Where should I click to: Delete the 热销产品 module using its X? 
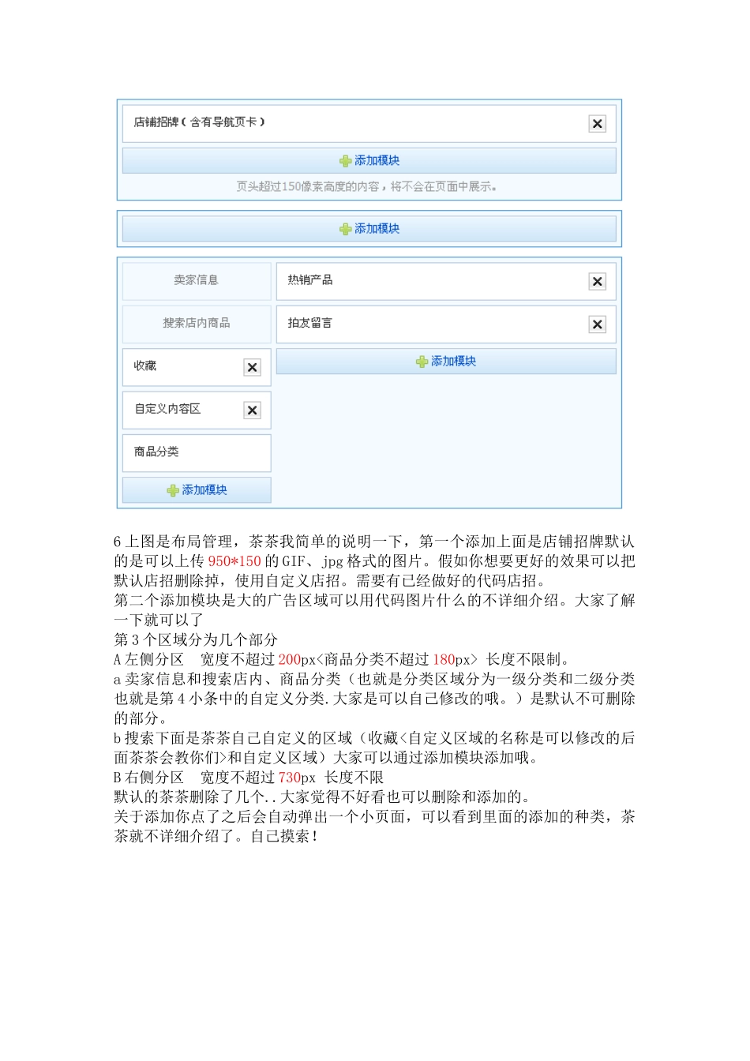tap(597, 281)
